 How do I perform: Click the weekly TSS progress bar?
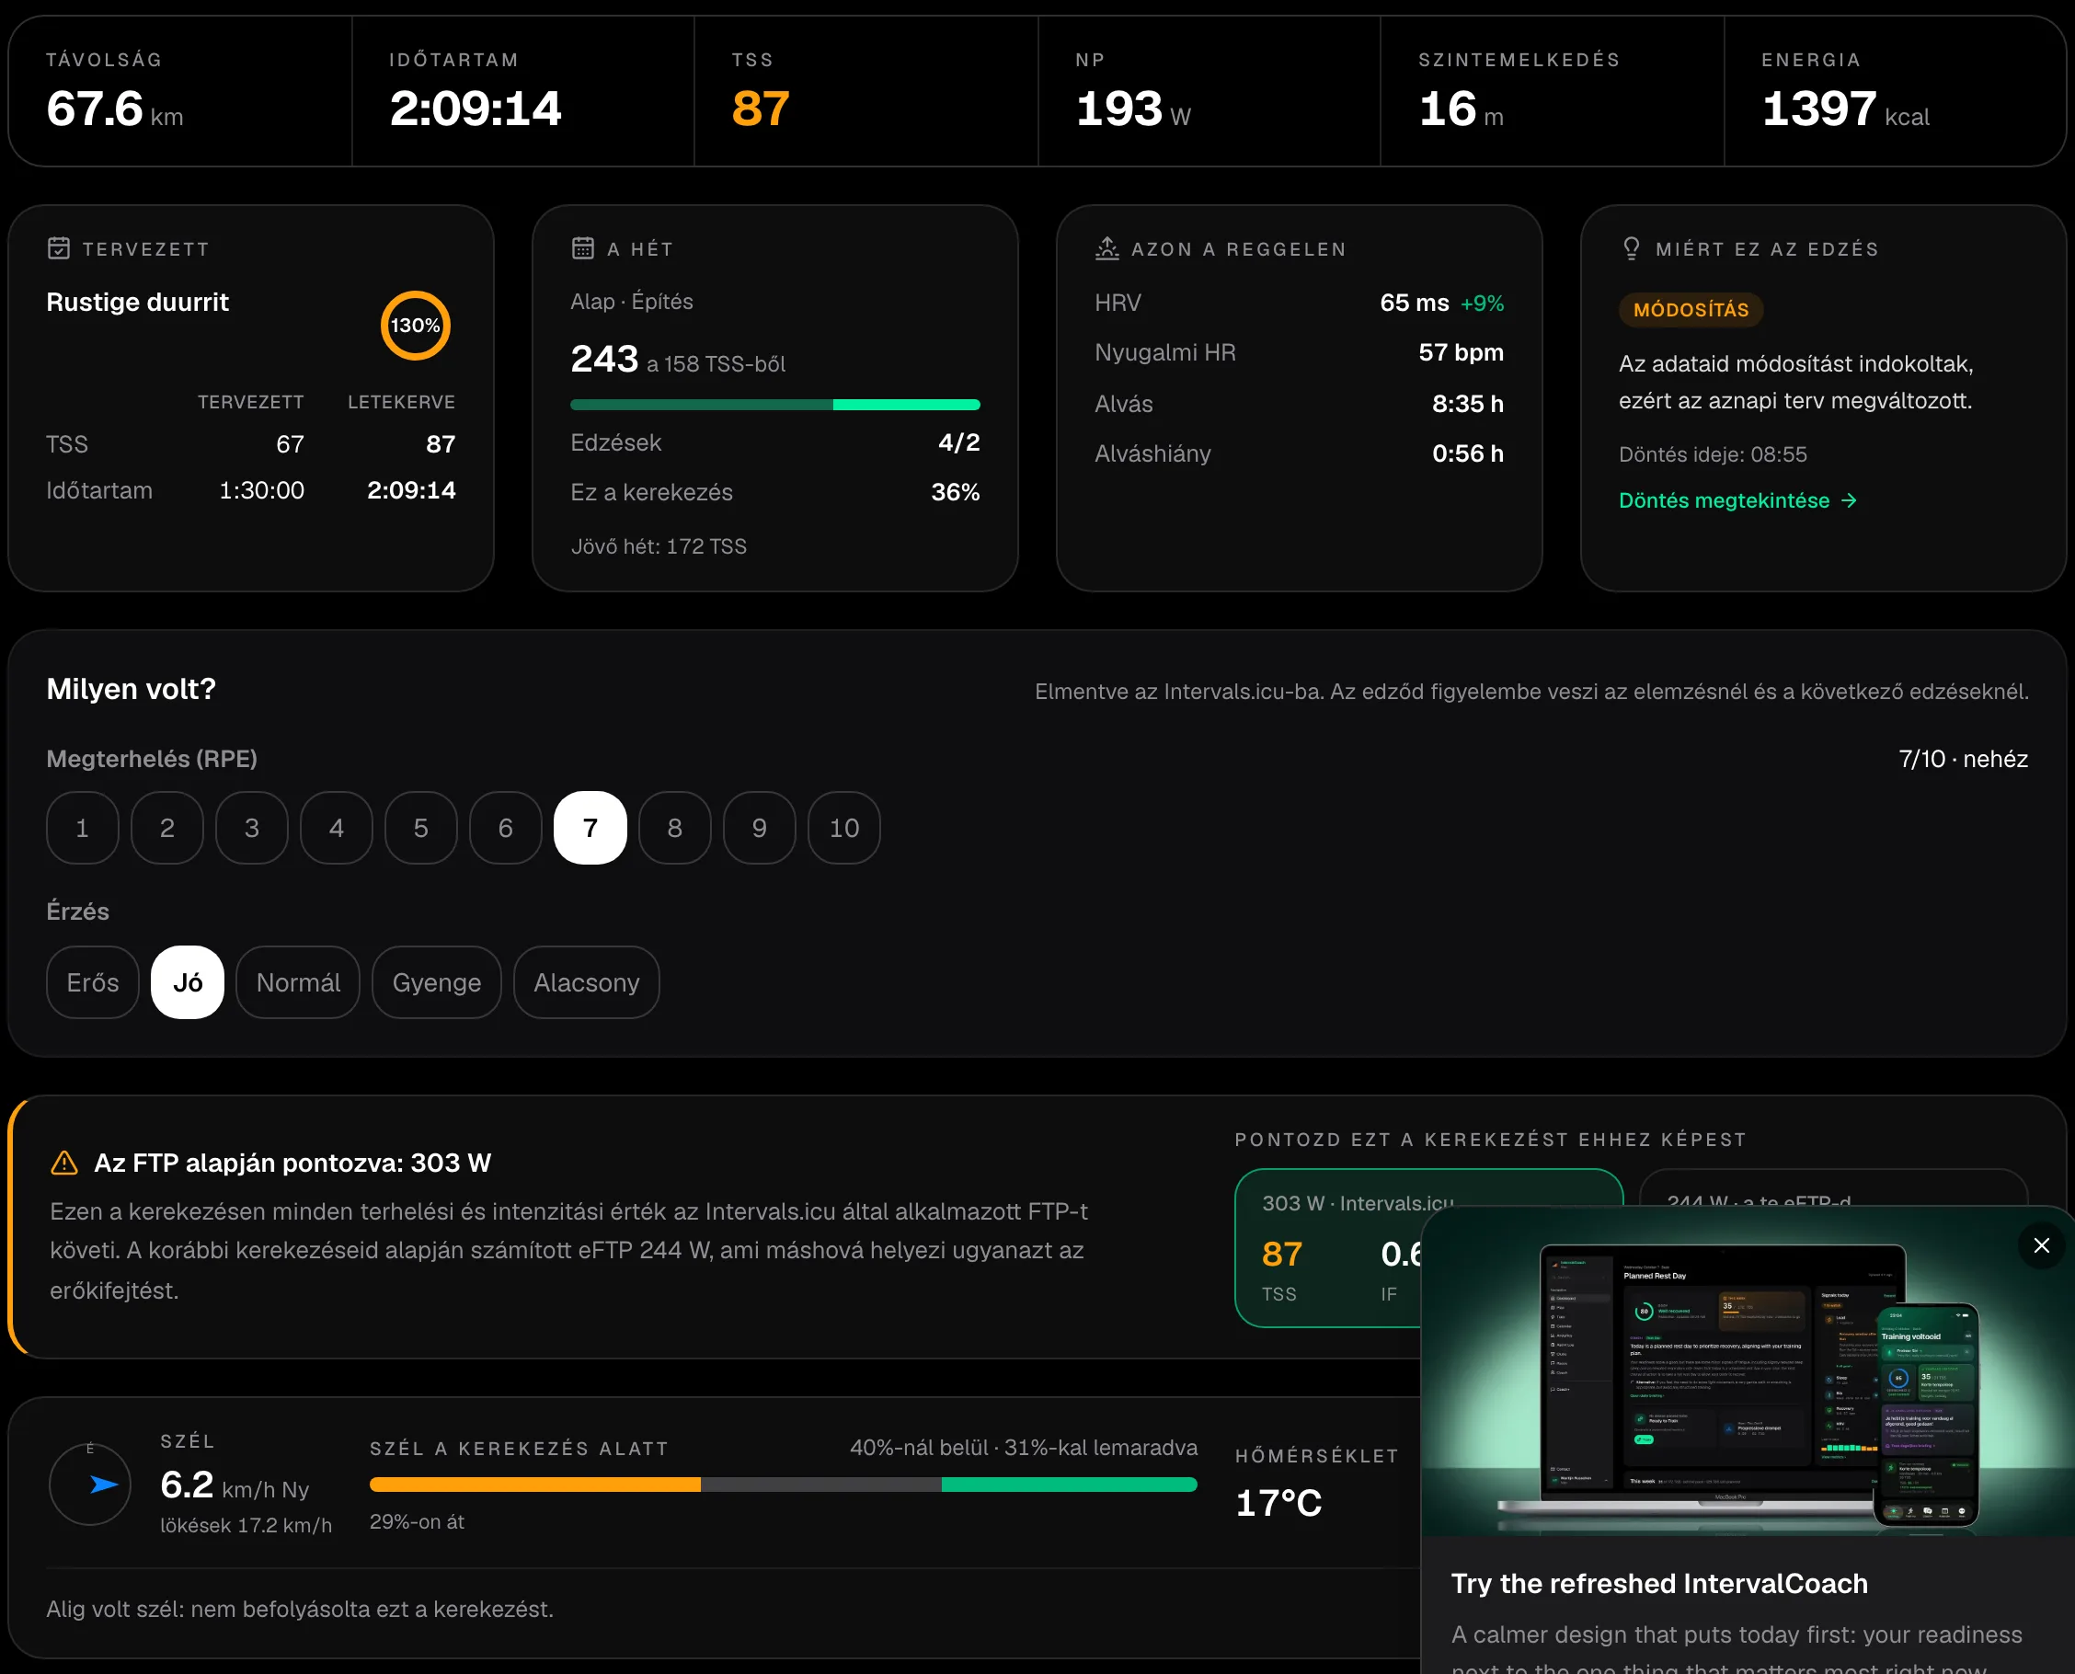tap(775, 405)
